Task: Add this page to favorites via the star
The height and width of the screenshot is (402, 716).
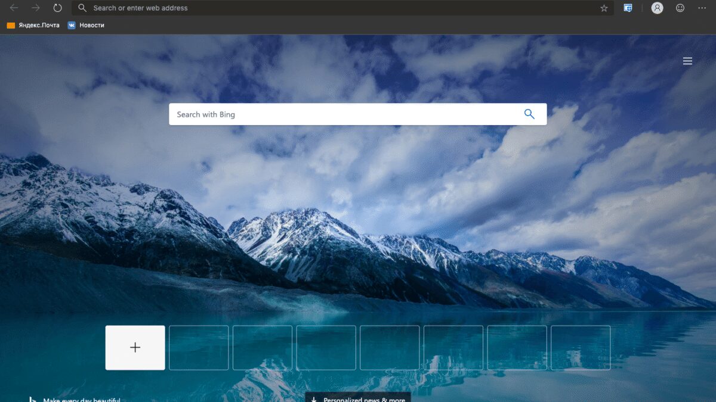Action: tap(604, 8)
